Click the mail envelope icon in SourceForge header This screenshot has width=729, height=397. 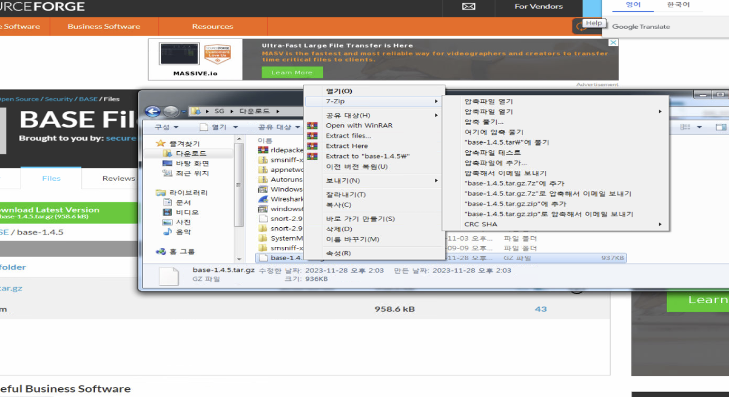pos(469,7)
